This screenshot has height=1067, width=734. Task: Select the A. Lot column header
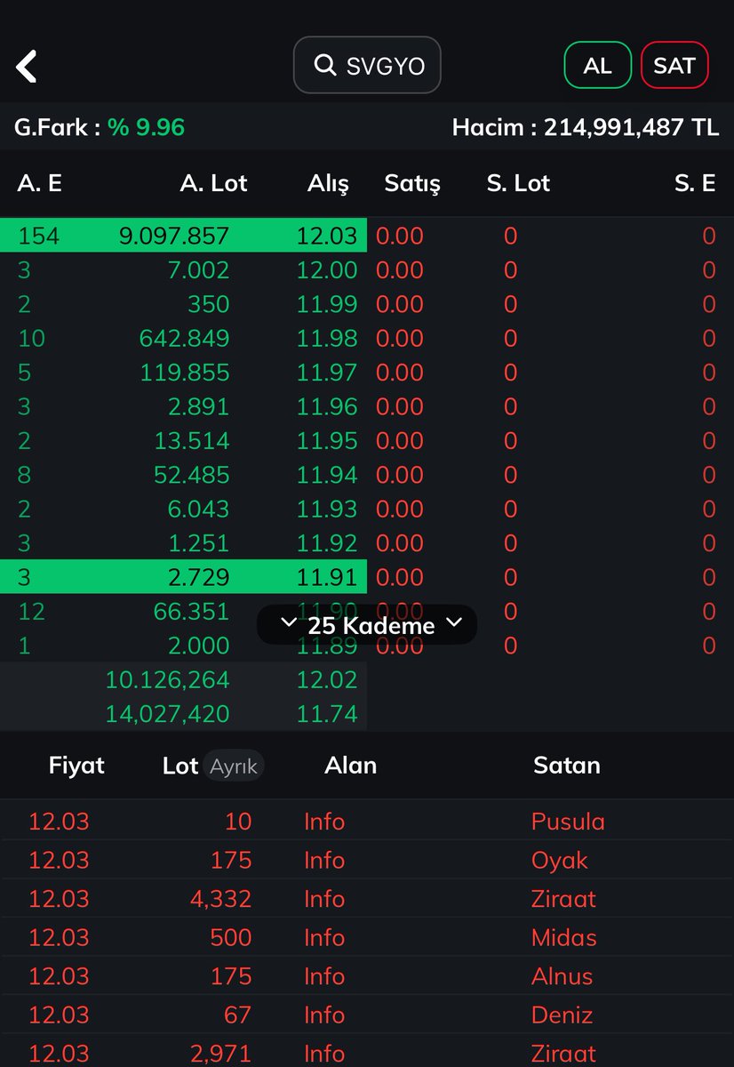tap(213, 183)
